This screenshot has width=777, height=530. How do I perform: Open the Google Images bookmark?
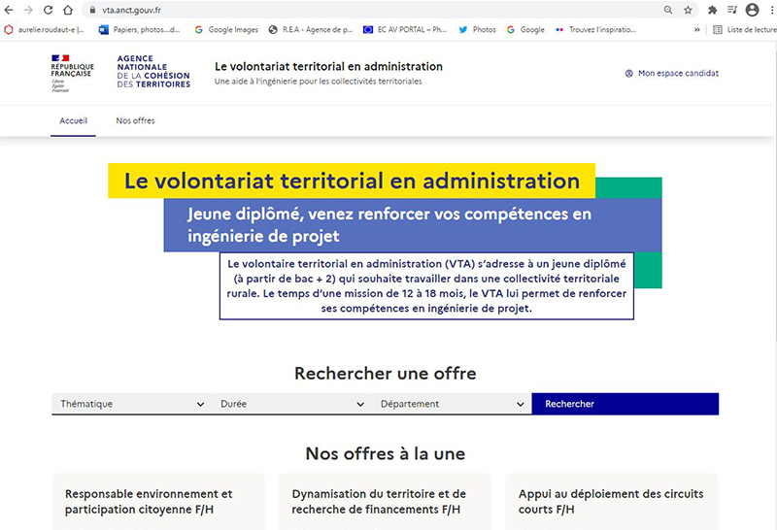tap(226, 30)
